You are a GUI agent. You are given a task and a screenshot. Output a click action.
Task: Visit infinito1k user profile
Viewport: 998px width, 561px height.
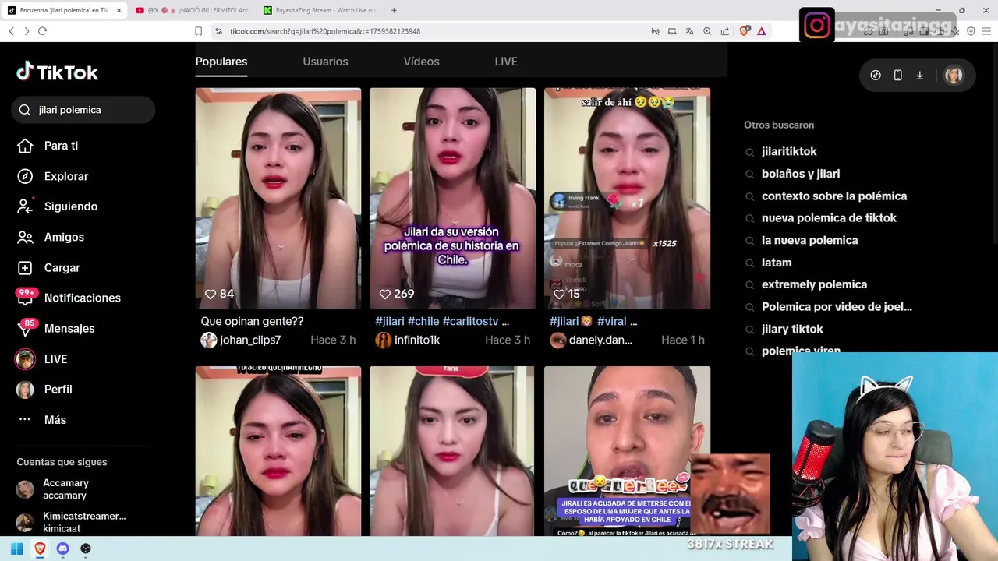[408, 340]
